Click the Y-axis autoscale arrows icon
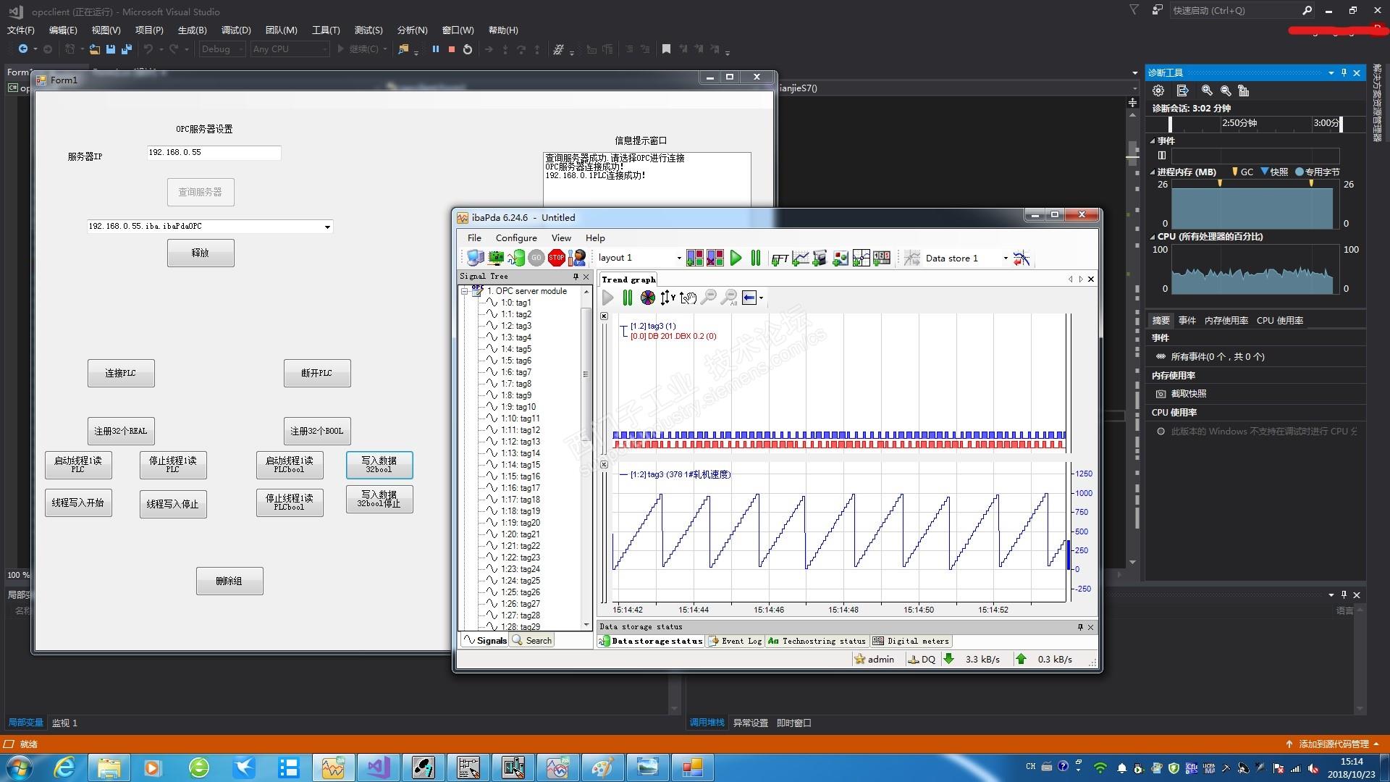1390x782 pixels. [667, 298]
